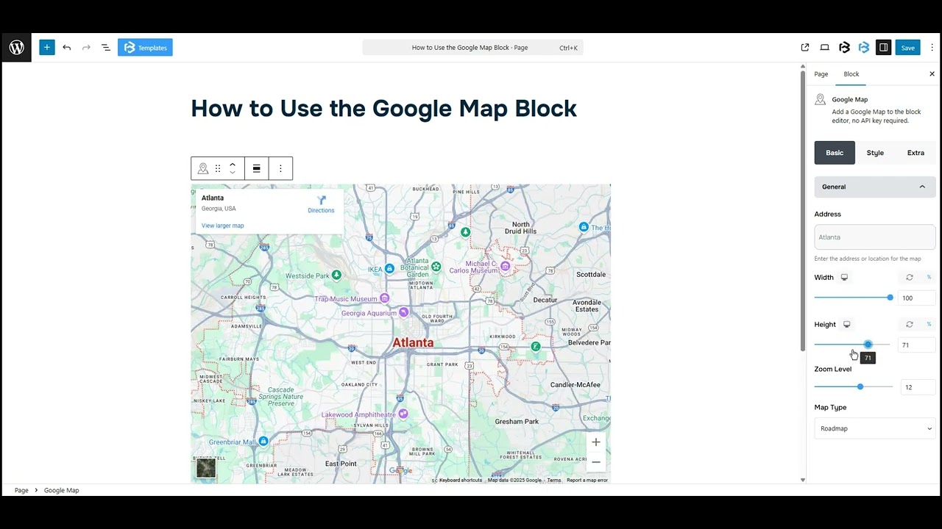Open the View larger map link

222,226
